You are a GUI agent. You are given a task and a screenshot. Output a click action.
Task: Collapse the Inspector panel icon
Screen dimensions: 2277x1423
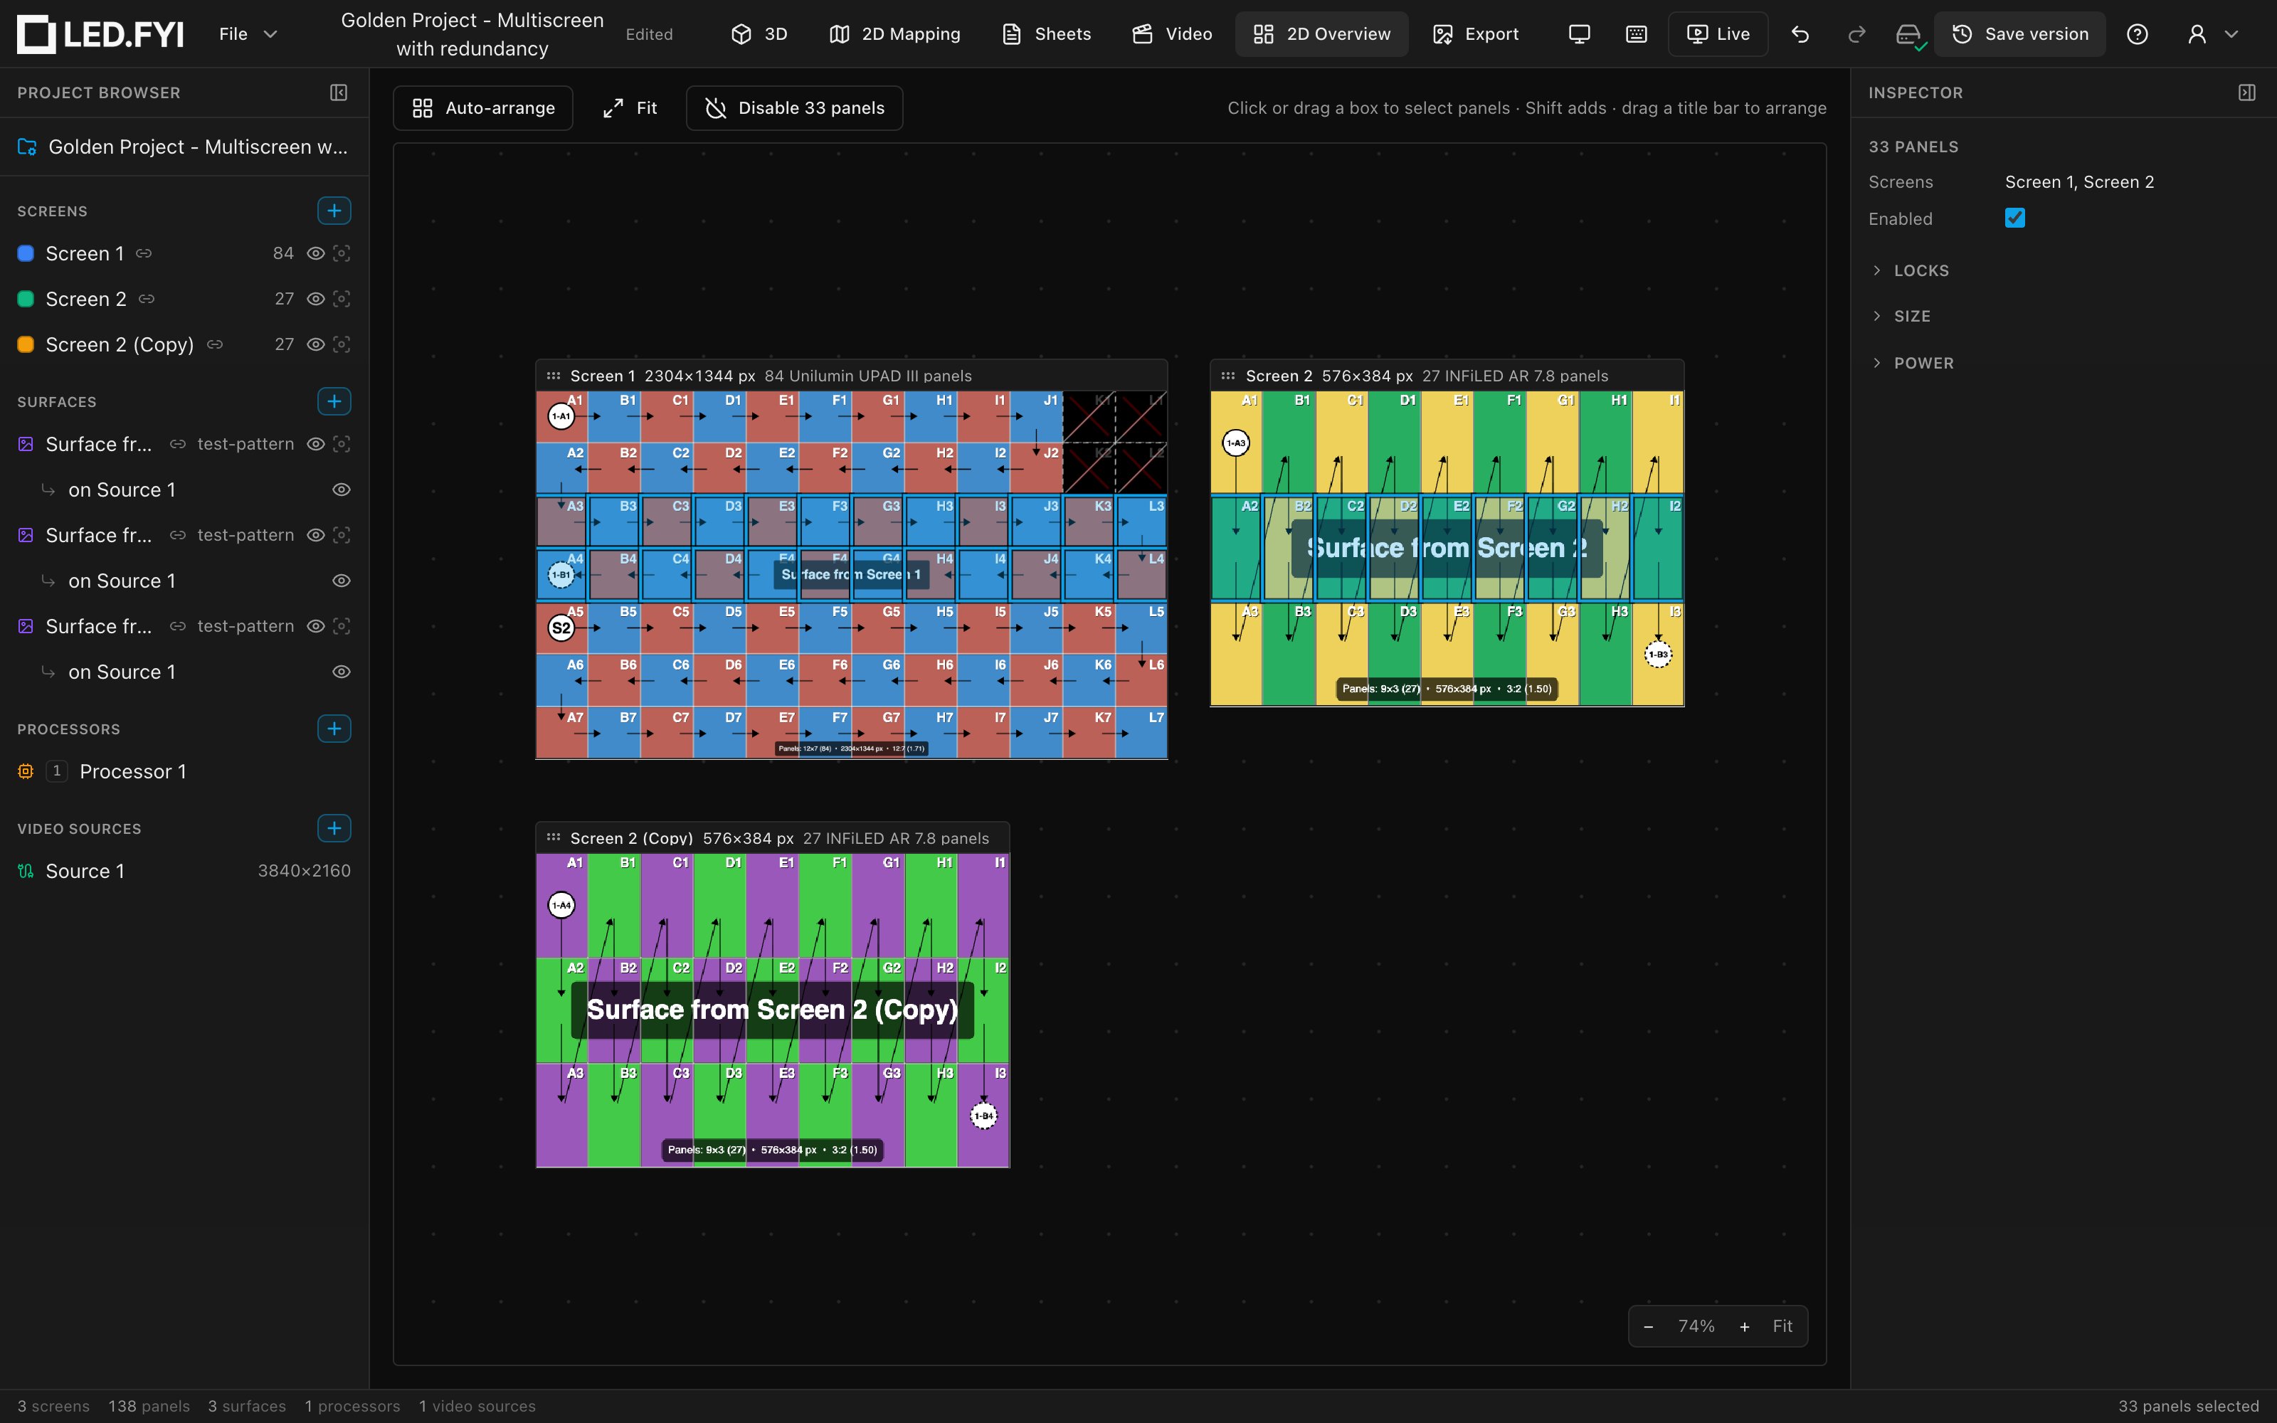point(2247,92)
